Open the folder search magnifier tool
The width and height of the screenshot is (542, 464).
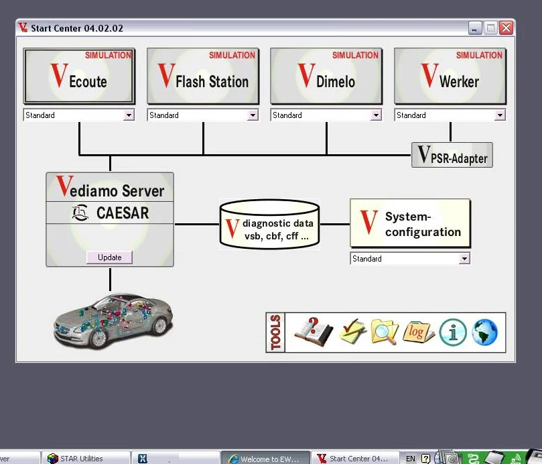coord(385,332)
